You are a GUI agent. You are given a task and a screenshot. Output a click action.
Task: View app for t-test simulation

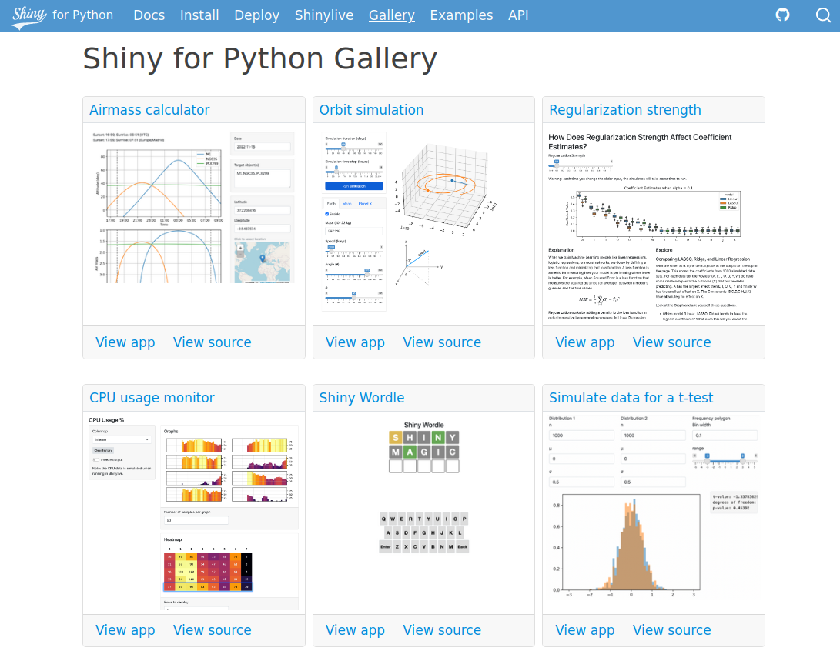point(585,630)
